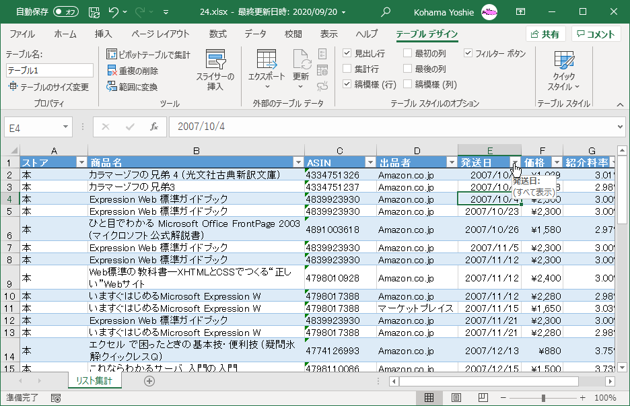
Task: Click コメント button
Action: coord(596,34)
